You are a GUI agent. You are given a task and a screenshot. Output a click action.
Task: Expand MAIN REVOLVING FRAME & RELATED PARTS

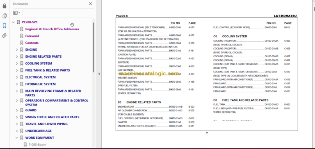[17, 91]
